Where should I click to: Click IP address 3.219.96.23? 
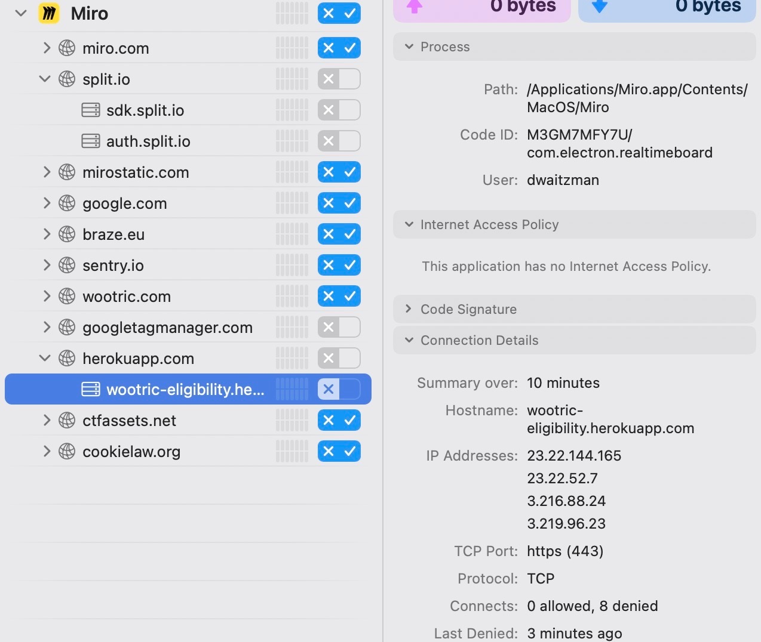(x=566, y=524)
